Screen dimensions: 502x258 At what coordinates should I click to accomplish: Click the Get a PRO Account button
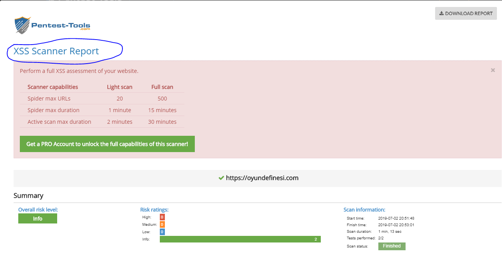(x=107, y=144)
